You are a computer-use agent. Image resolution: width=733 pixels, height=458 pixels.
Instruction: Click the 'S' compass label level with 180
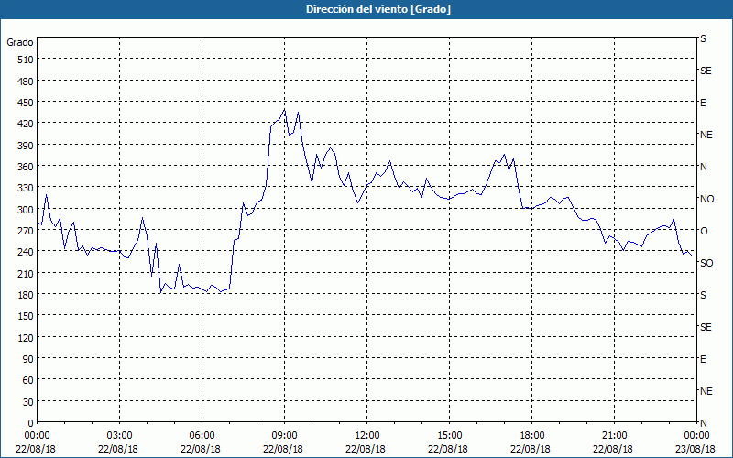click(703, 295)
